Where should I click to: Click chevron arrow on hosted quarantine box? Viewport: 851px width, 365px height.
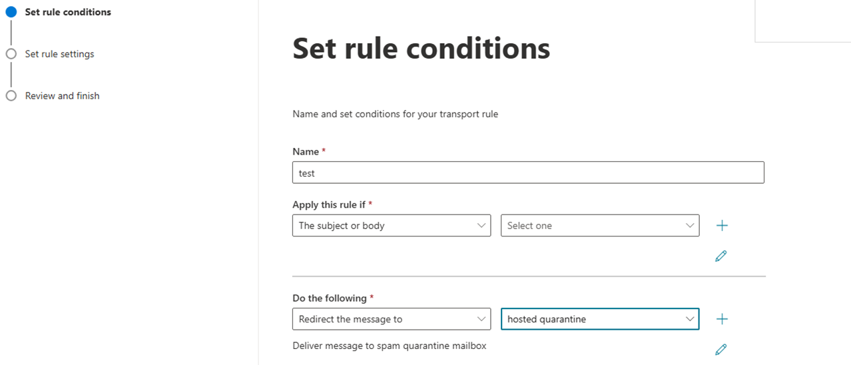690,319
